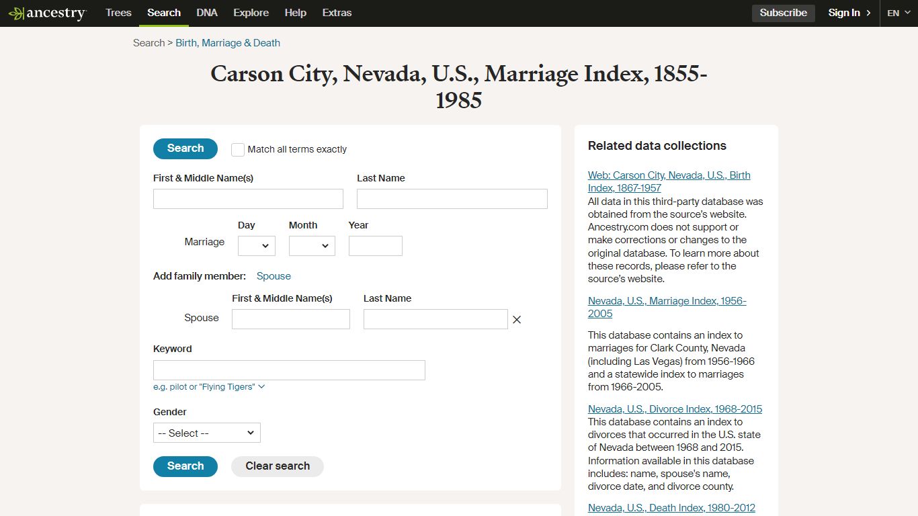Screen dimensions: 918x516
Task: Click Sign In in header
Action: [x=849, y=13]
